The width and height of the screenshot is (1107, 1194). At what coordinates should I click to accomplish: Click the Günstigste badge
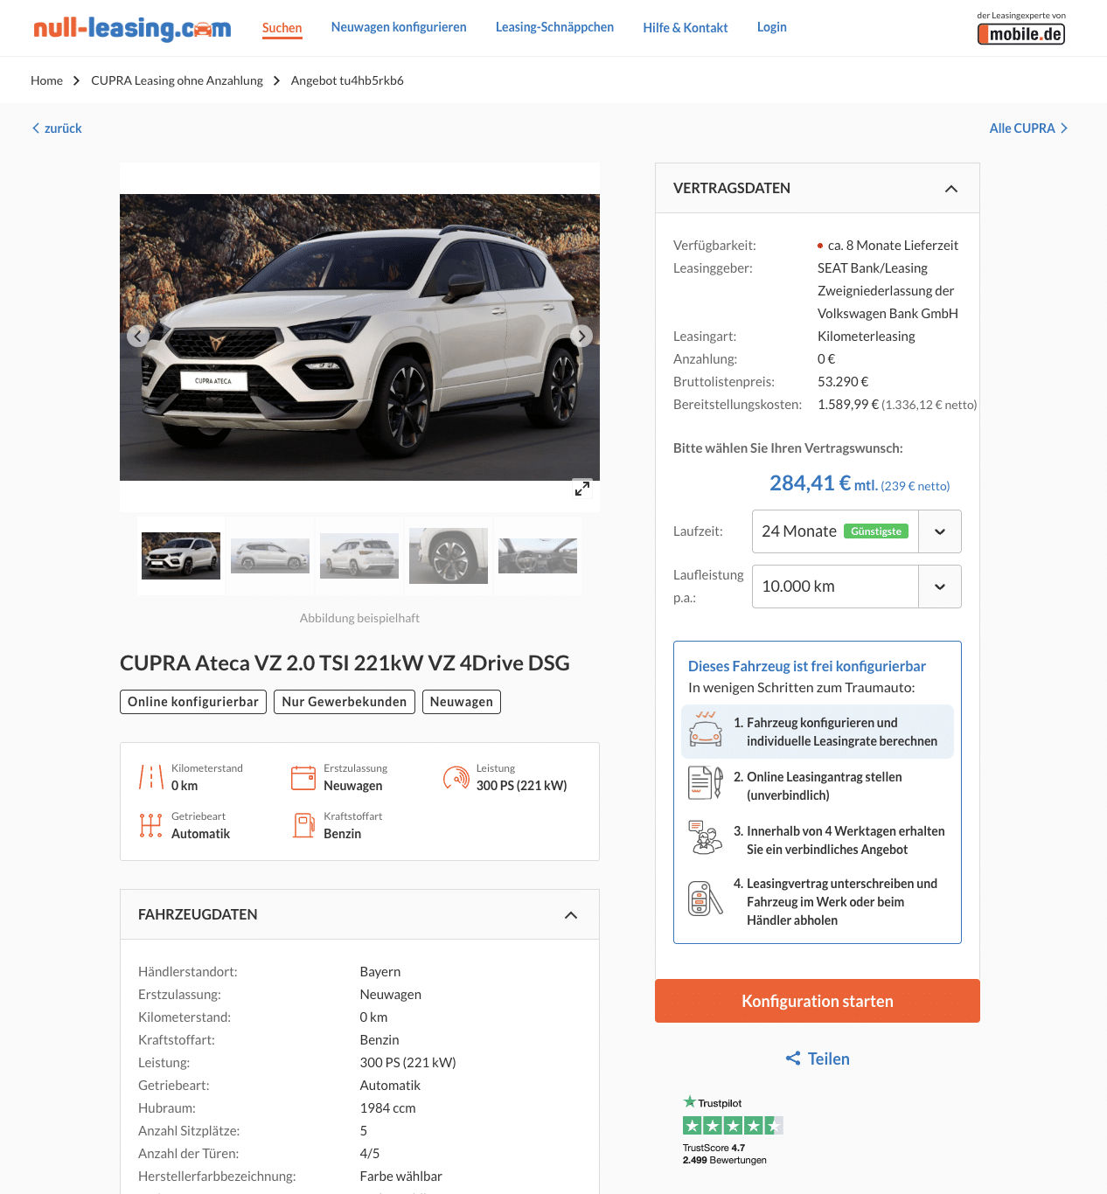(876, 531)
